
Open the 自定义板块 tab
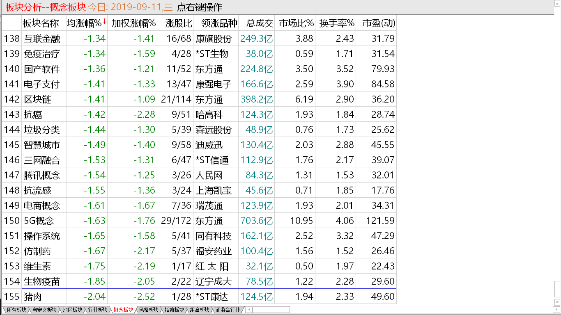[x=44, y=310]
